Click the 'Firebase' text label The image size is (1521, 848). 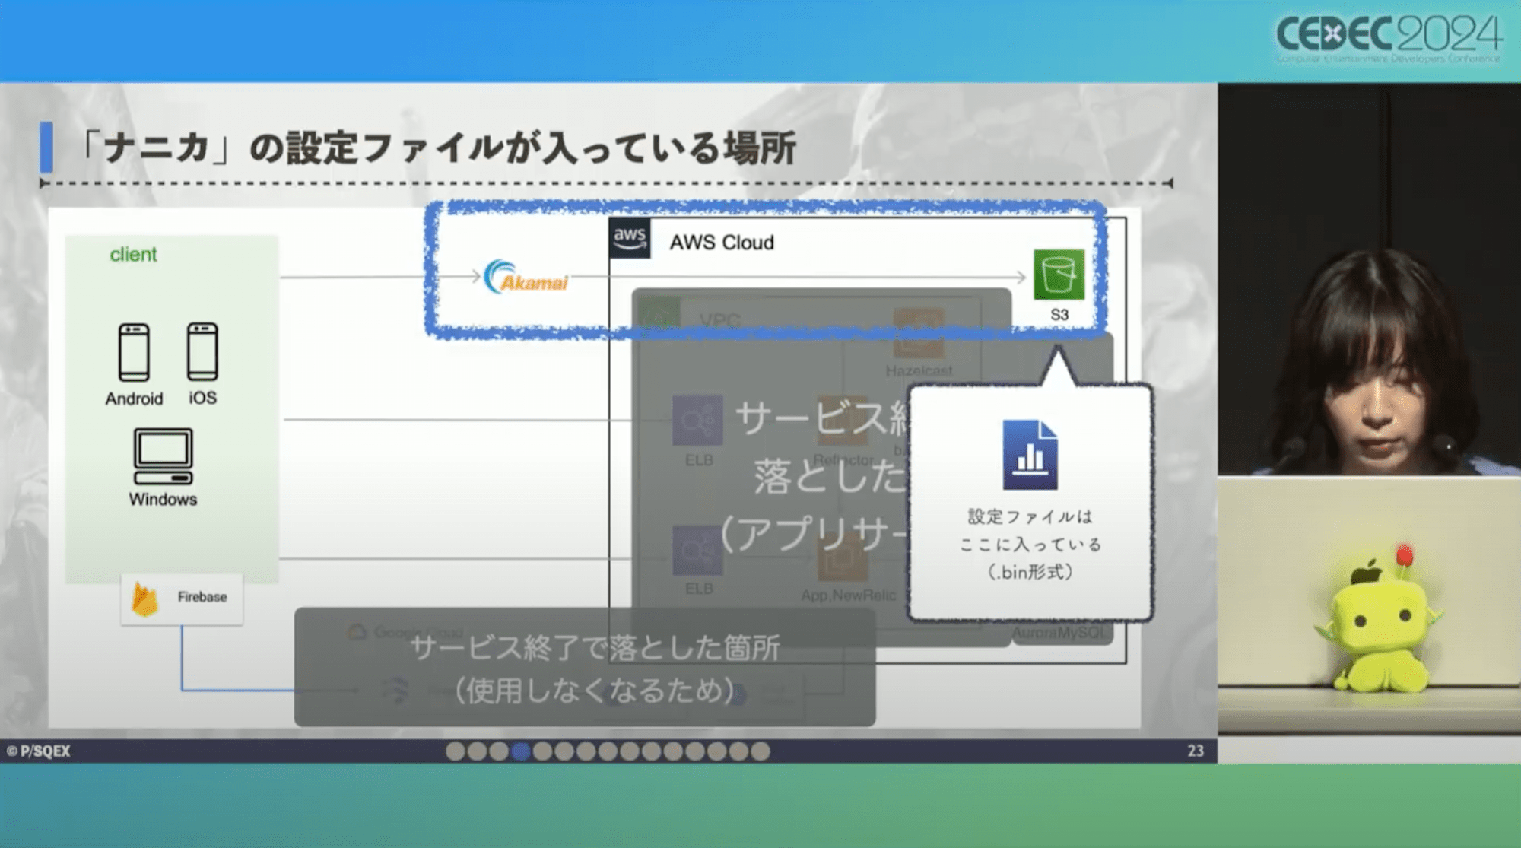[x=202, y=597]
